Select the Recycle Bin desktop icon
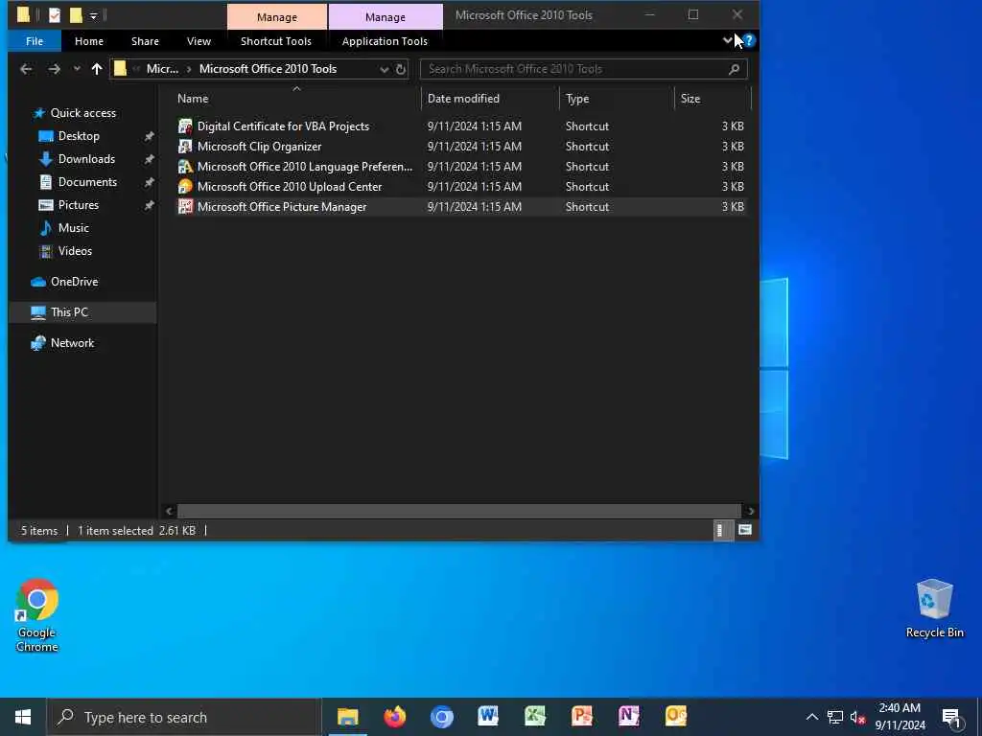Viewport: 982px width, 736px height. (x=934, y=609)
